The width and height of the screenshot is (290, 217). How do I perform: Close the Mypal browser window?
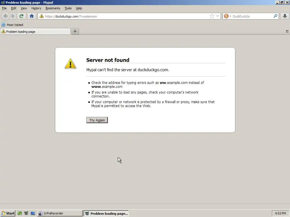[287, 2]
